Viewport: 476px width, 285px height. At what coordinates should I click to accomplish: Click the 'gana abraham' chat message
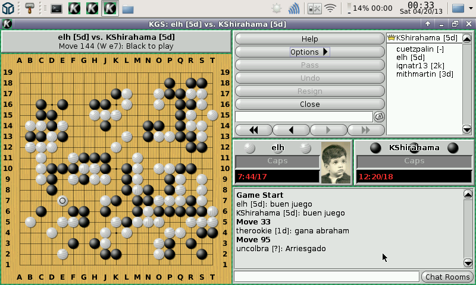click(322, 231)
